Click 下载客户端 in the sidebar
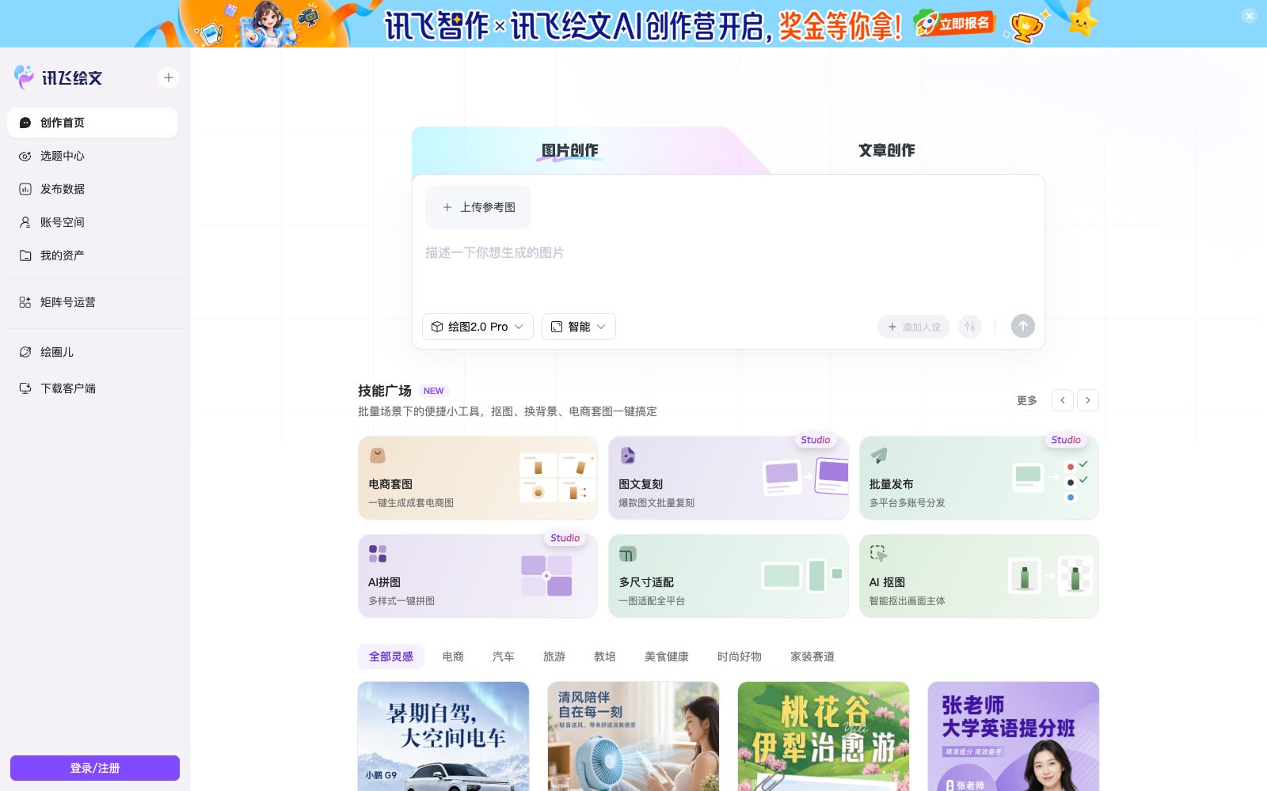Viewport: 1267px width, 791px height. click(x=93, y=388)
